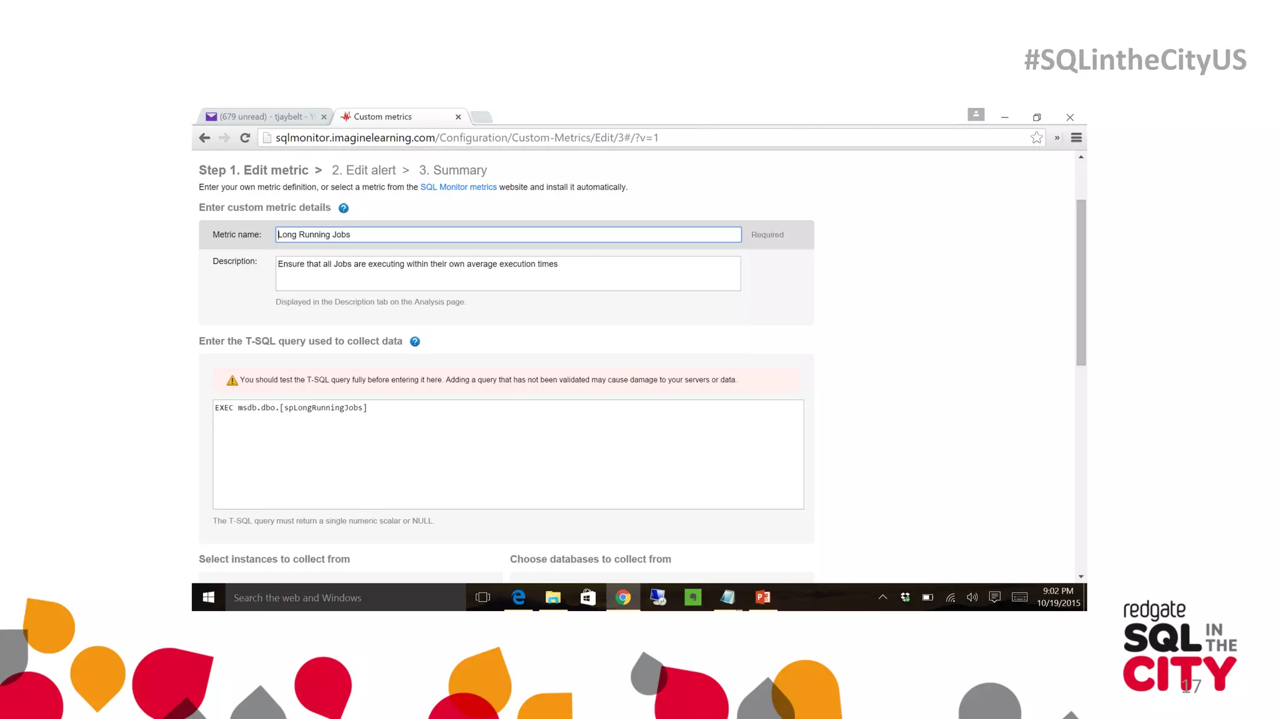
Task: Click into the Description text box
Action: pyautogui.click(x=508, y=273)
